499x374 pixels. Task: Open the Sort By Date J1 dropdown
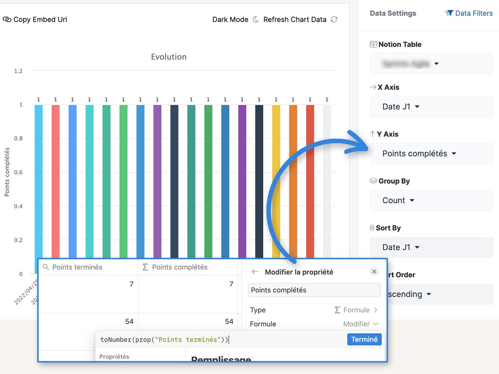click(432, 247)
